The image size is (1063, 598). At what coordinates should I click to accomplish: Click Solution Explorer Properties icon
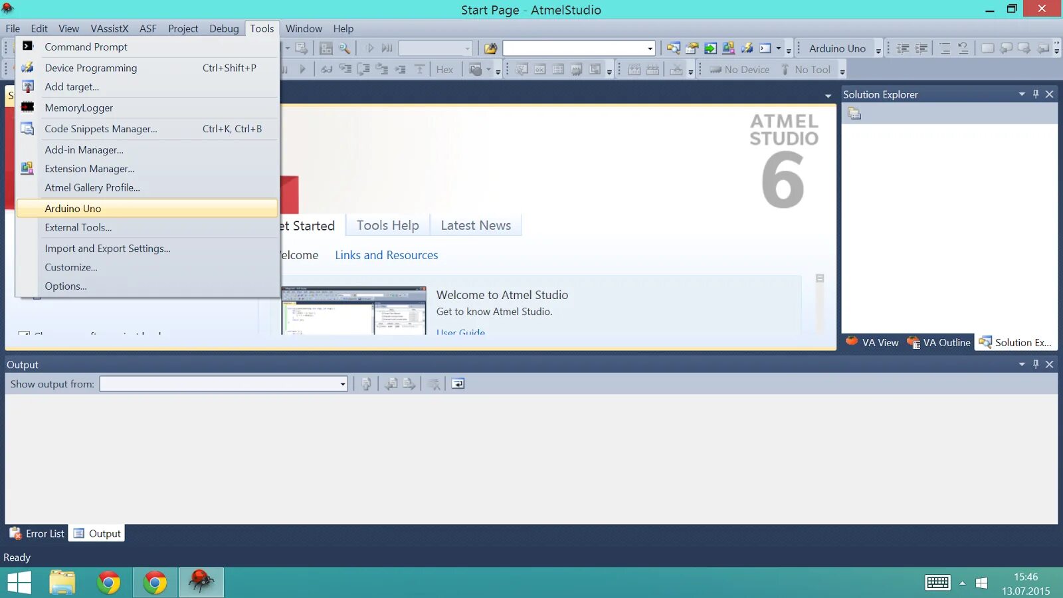854,114
